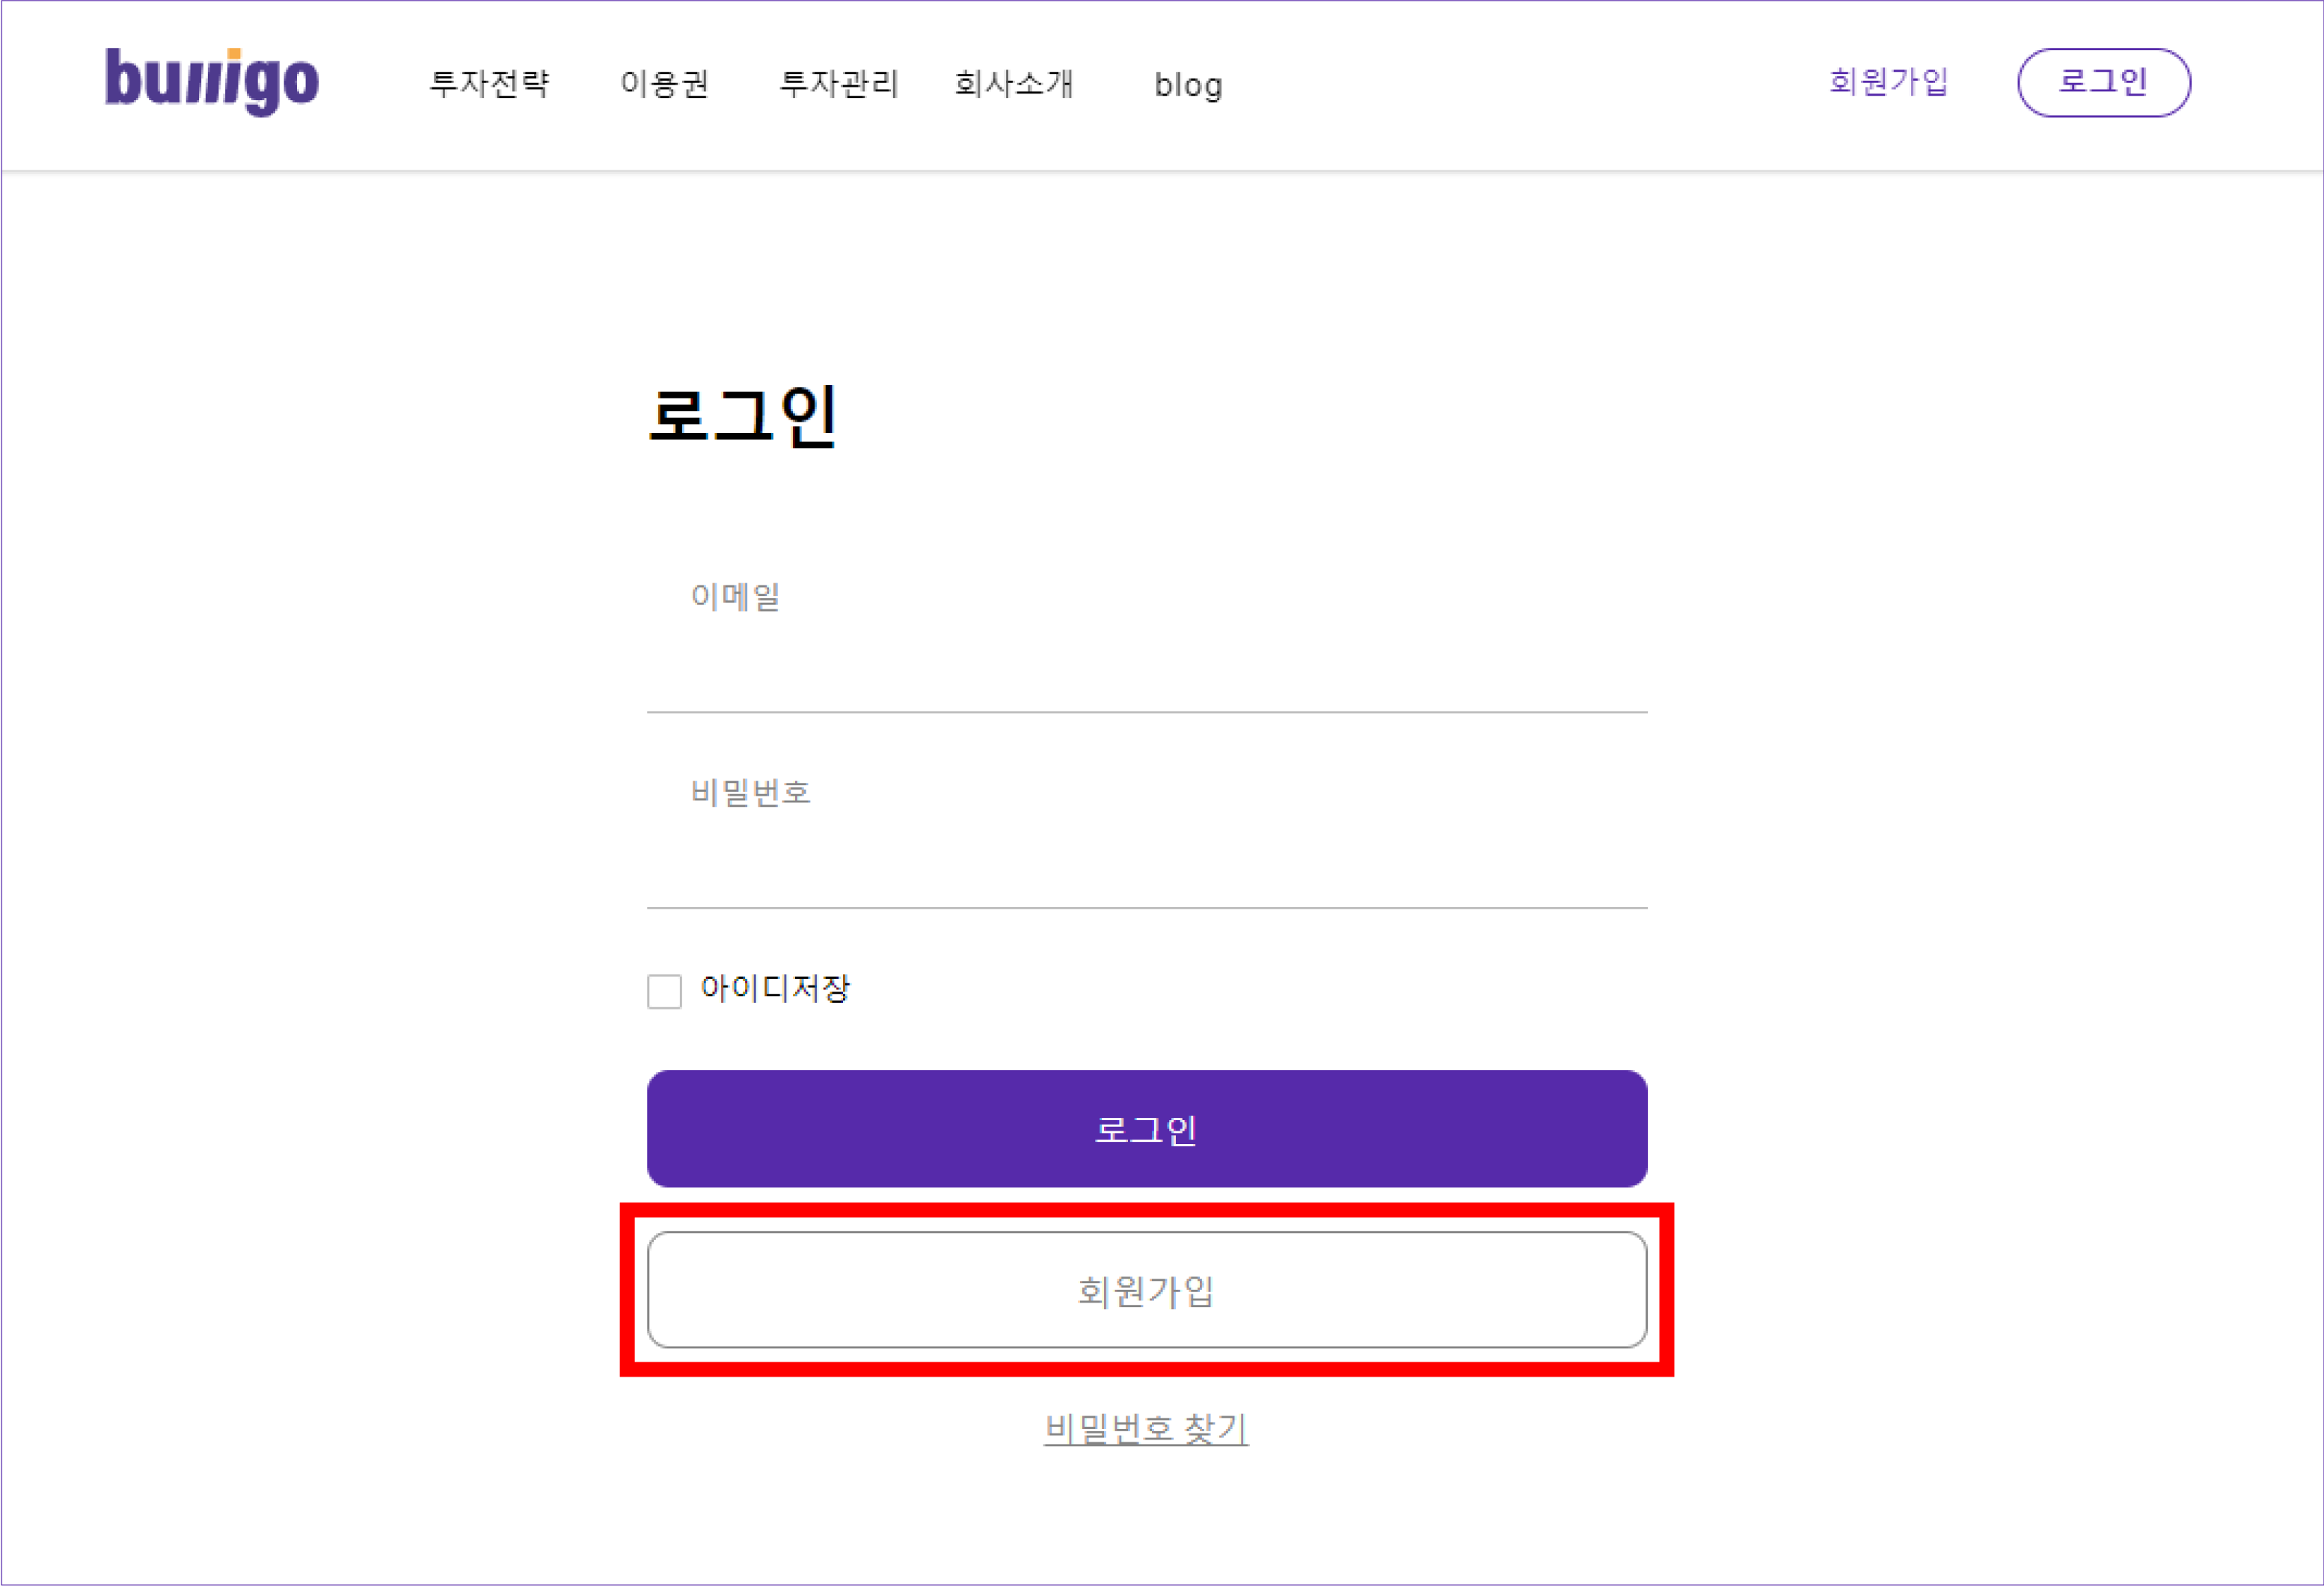Open the 회사소개 page
This screenshot has width=2324, height=1586.
[x=1013, y=83]
